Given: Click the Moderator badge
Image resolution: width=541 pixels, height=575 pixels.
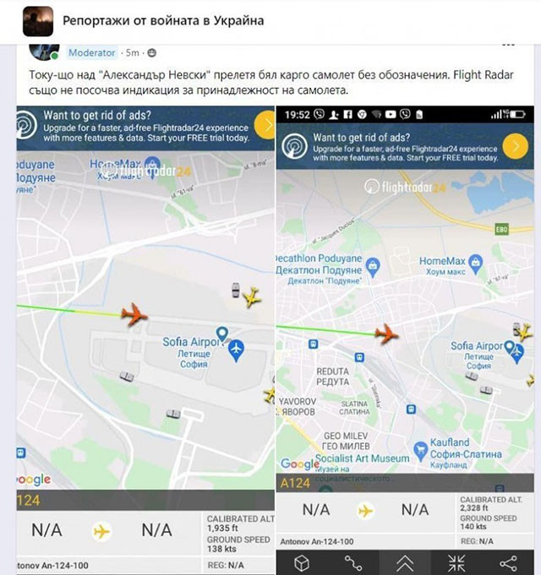Looking at the screenshot, I should pyautogui.click(x=92, y=53).
